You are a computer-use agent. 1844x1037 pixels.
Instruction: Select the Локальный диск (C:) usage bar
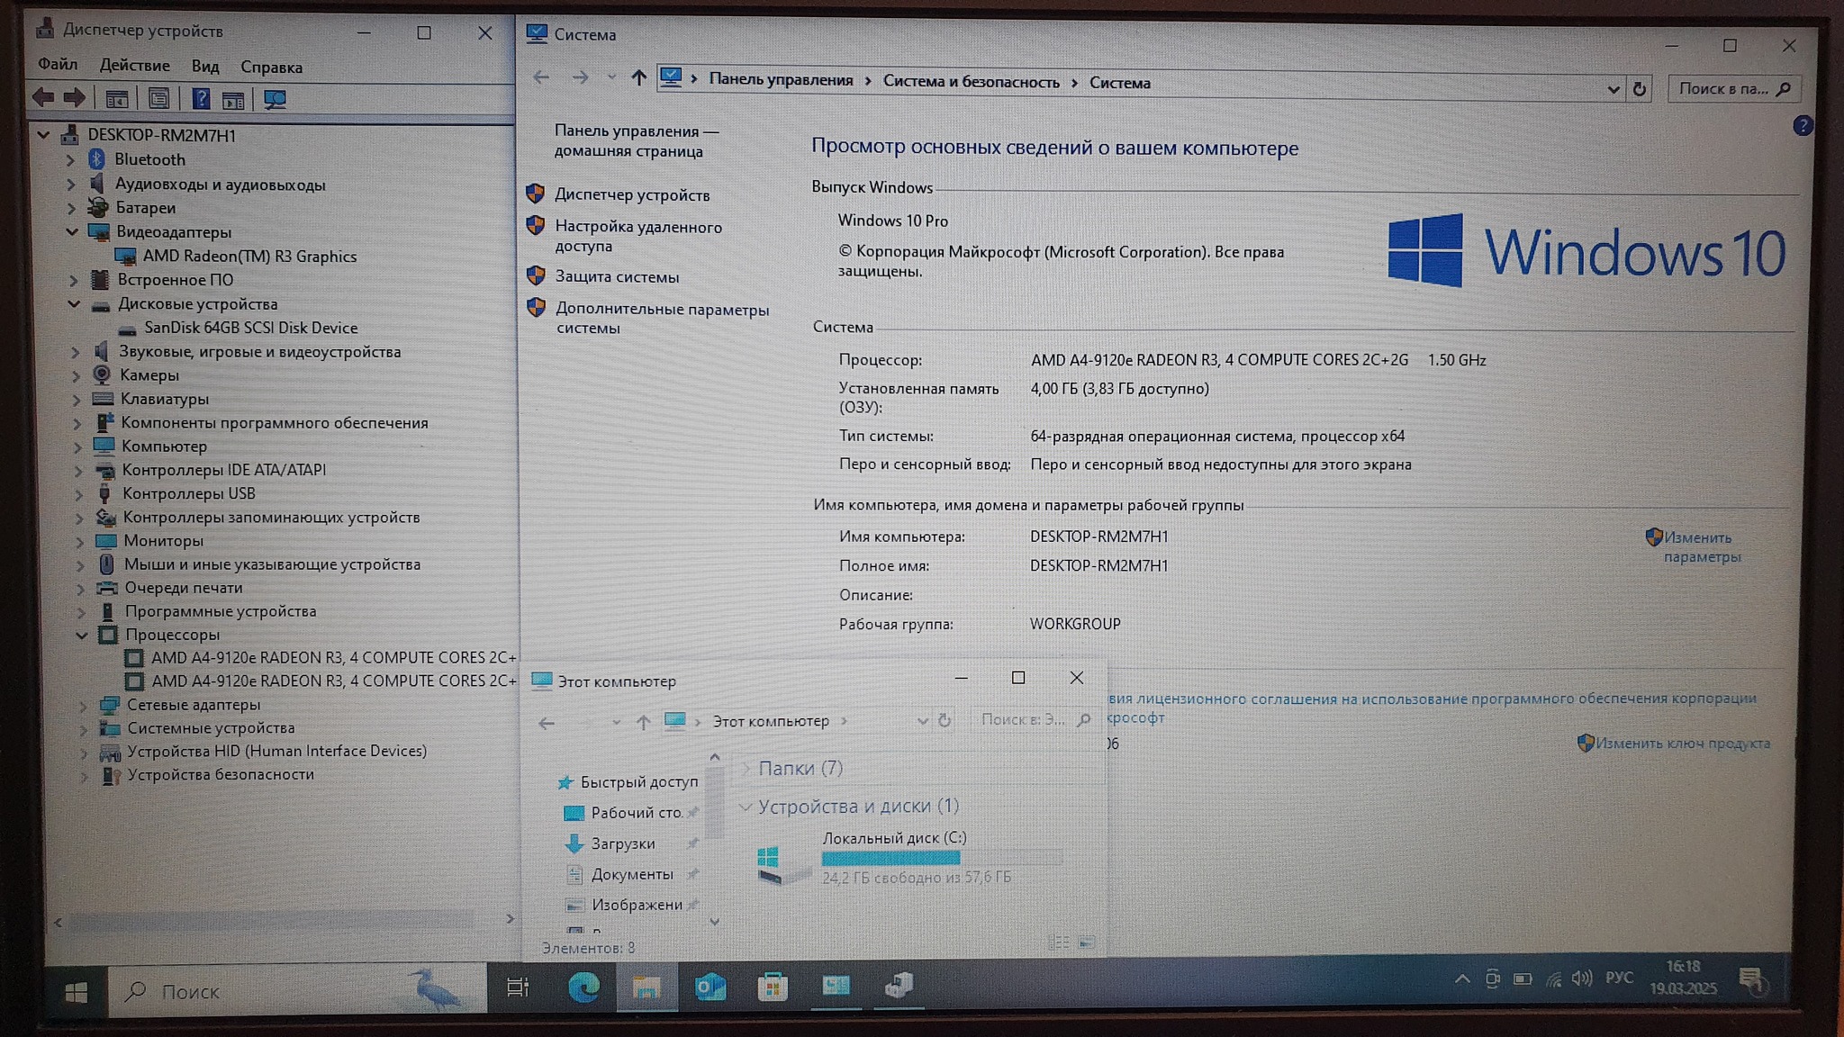pos(941,858)
